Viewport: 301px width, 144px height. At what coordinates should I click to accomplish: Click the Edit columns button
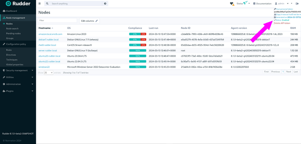(90, 21)
